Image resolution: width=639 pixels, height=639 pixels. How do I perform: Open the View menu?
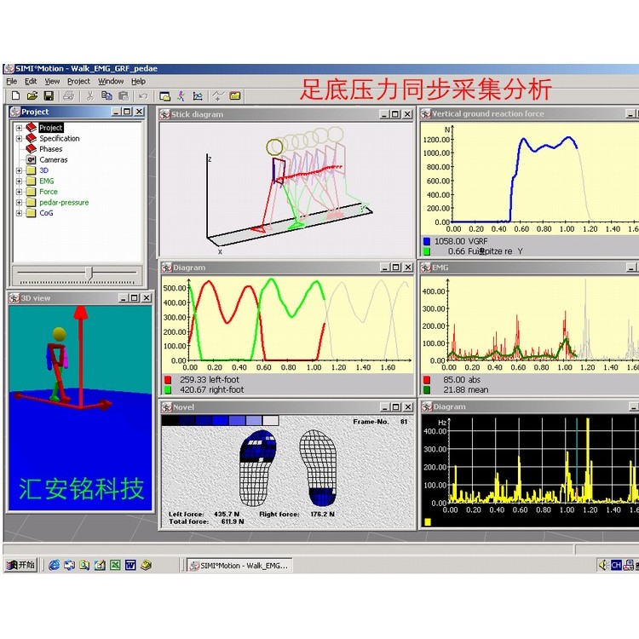[52, 81]
